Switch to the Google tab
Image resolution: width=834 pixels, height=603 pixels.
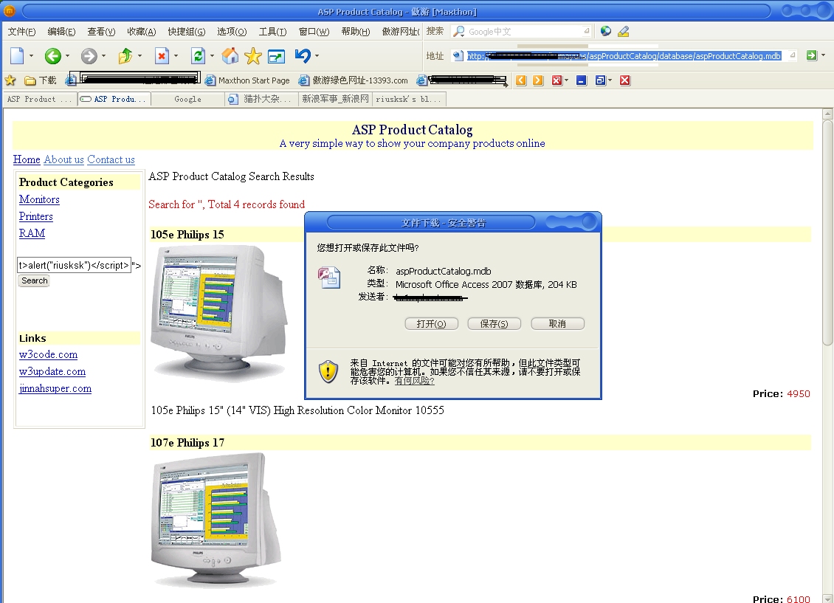coord(187,99)
